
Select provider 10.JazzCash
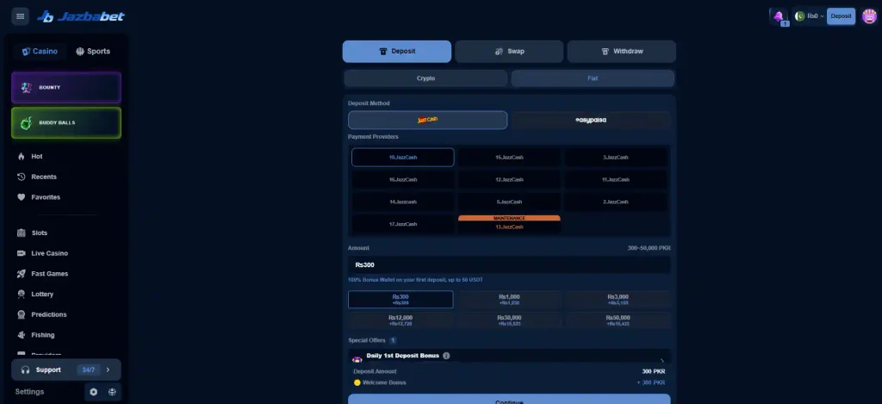tap(403, 158)
